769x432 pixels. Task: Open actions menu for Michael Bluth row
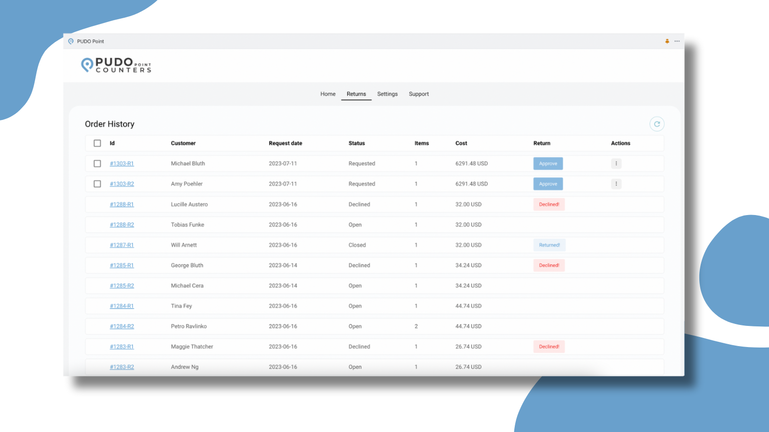tap(616, 164)
